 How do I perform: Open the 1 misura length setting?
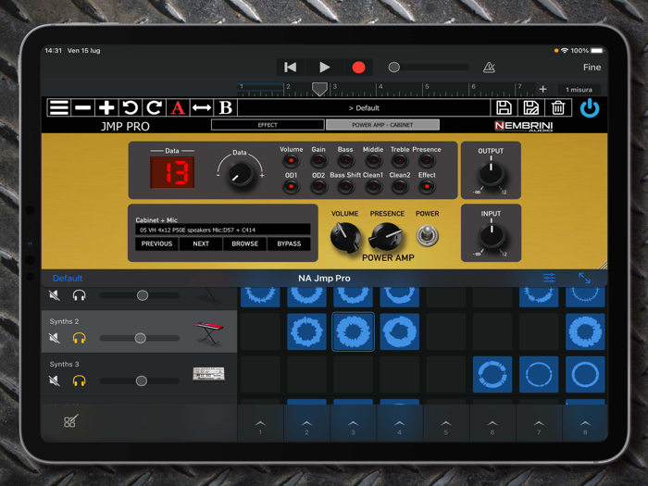pyautogui.click(x=579, y=89)
